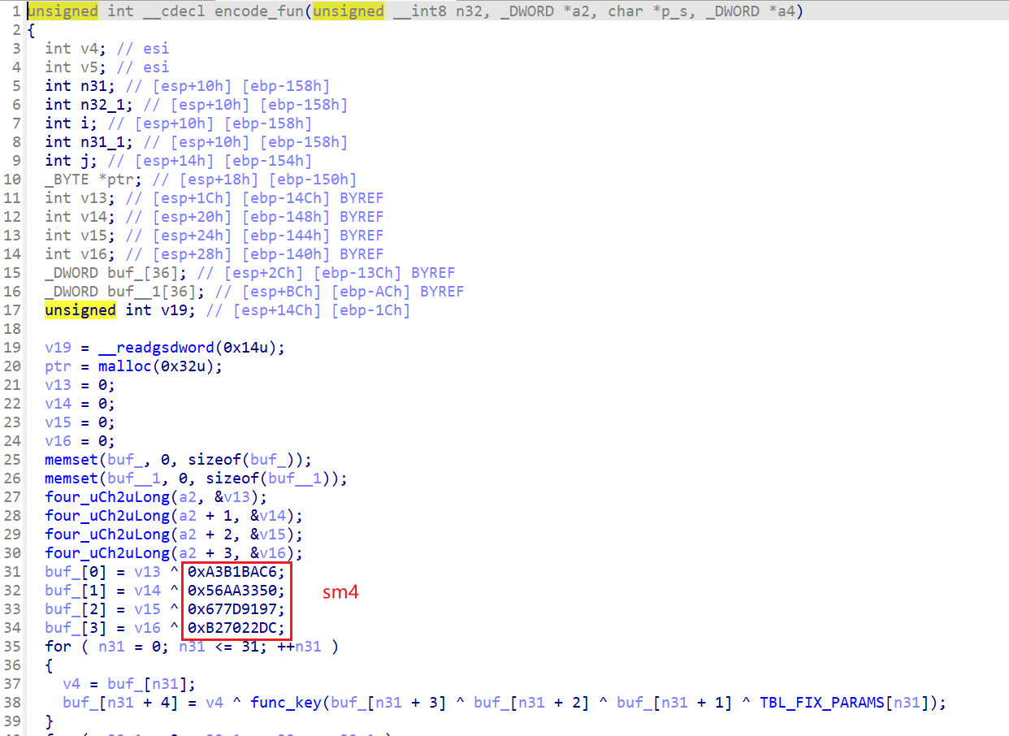
Task: Select n31_1 in its declaration
Action: [x=102, y=142]
